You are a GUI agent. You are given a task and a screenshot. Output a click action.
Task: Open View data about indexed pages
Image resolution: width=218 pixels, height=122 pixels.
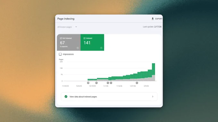109,97
